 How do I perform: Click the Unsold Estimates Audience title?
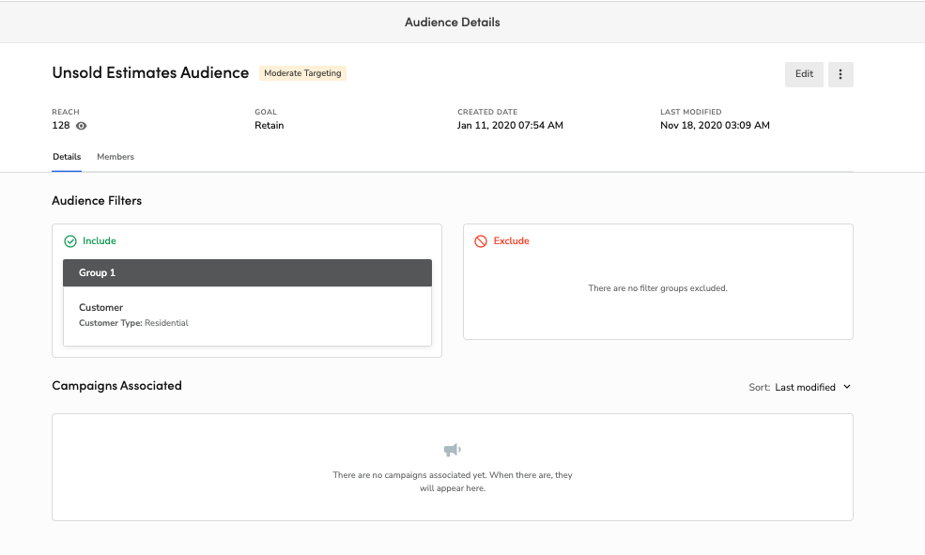coord(150,72)
